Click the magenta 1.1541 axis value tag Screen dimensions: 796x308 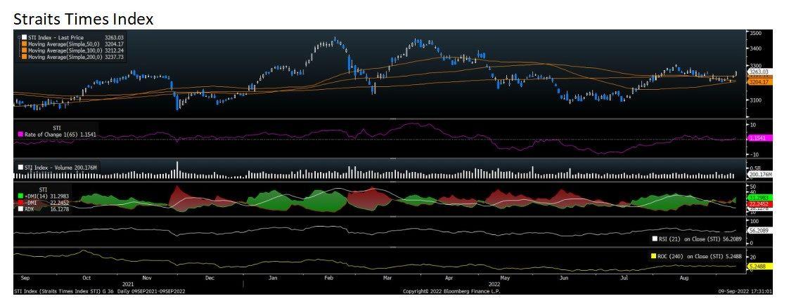[x=759, y=139]
